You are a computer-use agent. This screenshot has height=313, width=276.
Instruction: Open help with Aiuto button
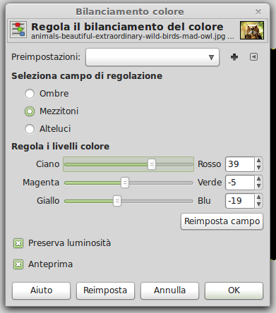[41, 290]
